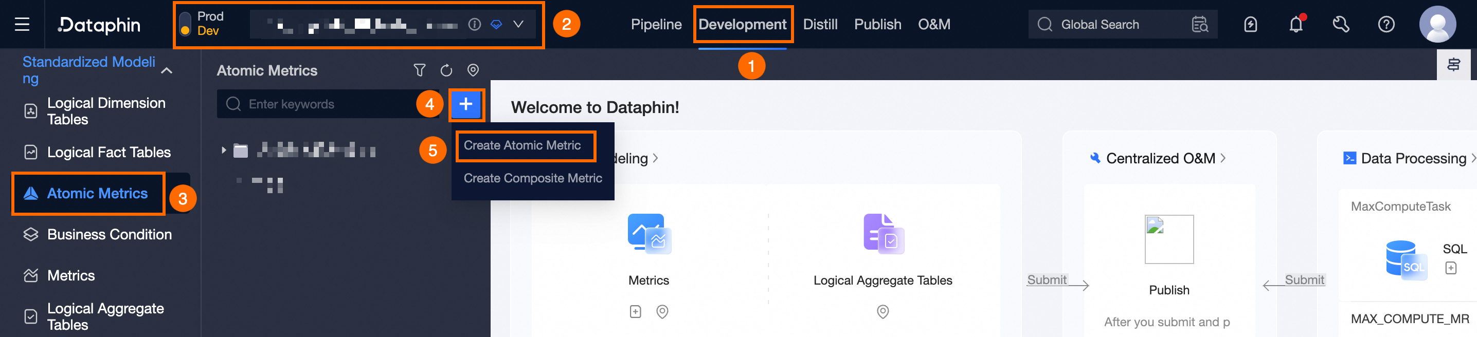The image size is (1477, 337).
Task: Open the hamburger navigation menu
Action: 22,24
